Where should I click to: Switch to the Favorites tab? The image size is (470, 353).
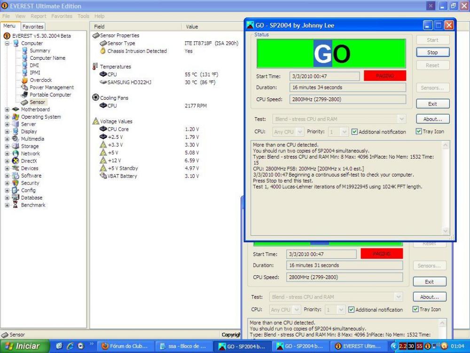pyautogui.click(x=33, y=27)
